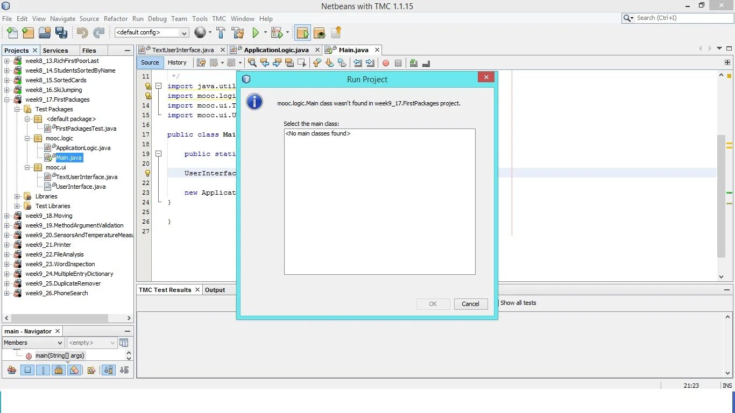The height and width of the screenshot is (413, 735).
Task: Click the New File toolbar icon
Action: [x=12, y=33]
